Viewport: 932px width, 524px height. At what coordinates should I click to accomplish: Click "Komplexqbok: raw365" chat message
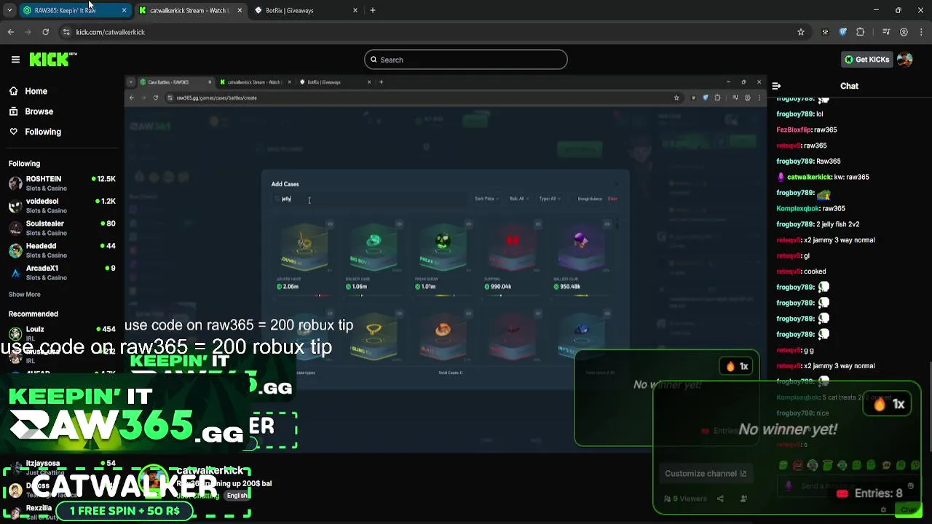pyautogui.click(x=810, y=209)
